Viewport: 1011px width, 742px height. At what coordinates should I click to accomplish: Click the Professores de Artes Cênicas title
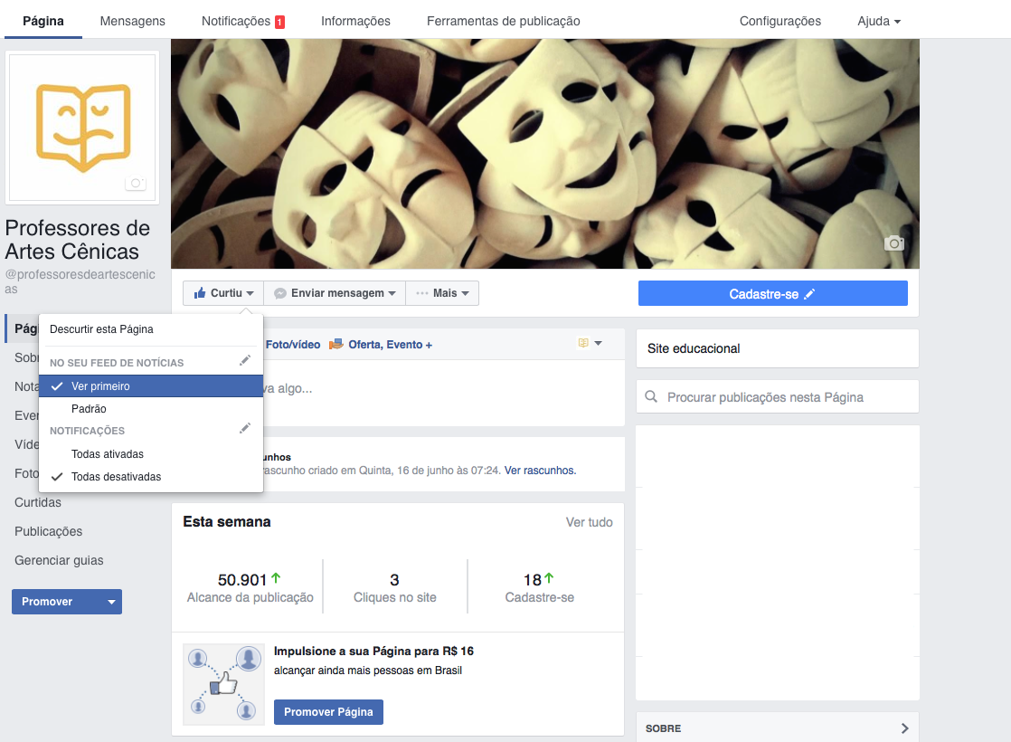click(x=78, y=240)
